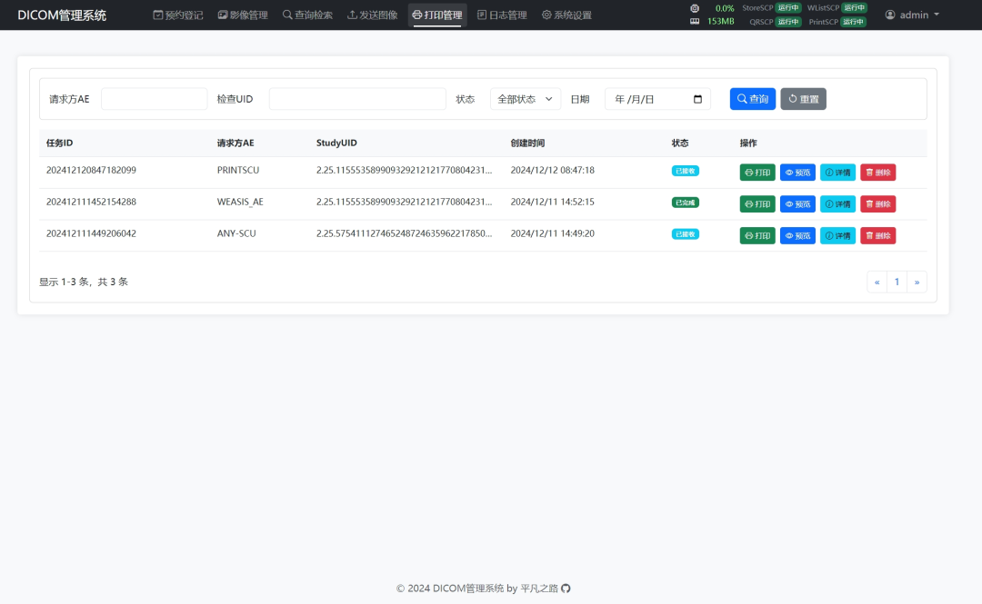Click the GitHub icon in the footer
982x604 pixels.
pyautogui.click(x=566, y=589)
